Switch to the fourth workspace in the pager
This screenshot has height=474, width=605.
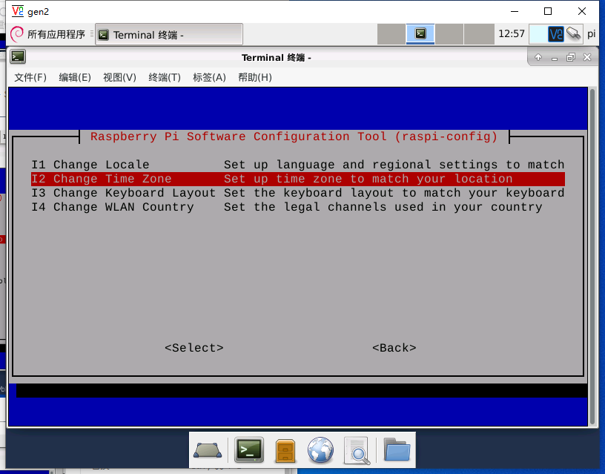tap(479, 34)
